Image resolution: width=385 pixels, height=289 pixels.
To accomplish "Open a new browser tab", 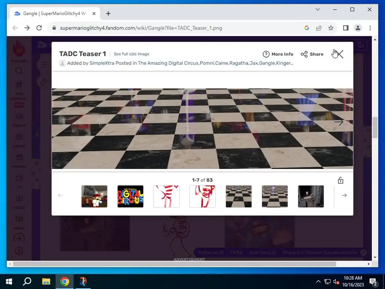I will point(108,14).
